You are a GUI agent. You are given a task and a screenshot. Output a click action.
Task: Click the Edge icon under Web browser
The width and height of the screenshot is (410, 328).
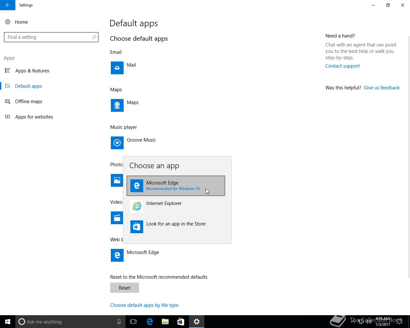[117, 255]
